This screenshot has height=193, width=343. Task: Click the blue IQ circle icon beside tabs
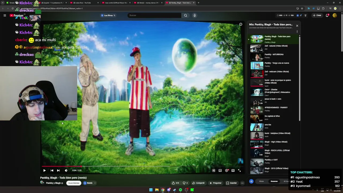251,181
